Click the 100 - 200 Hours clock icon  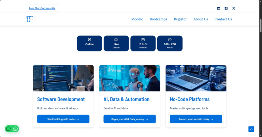(170, 40)
